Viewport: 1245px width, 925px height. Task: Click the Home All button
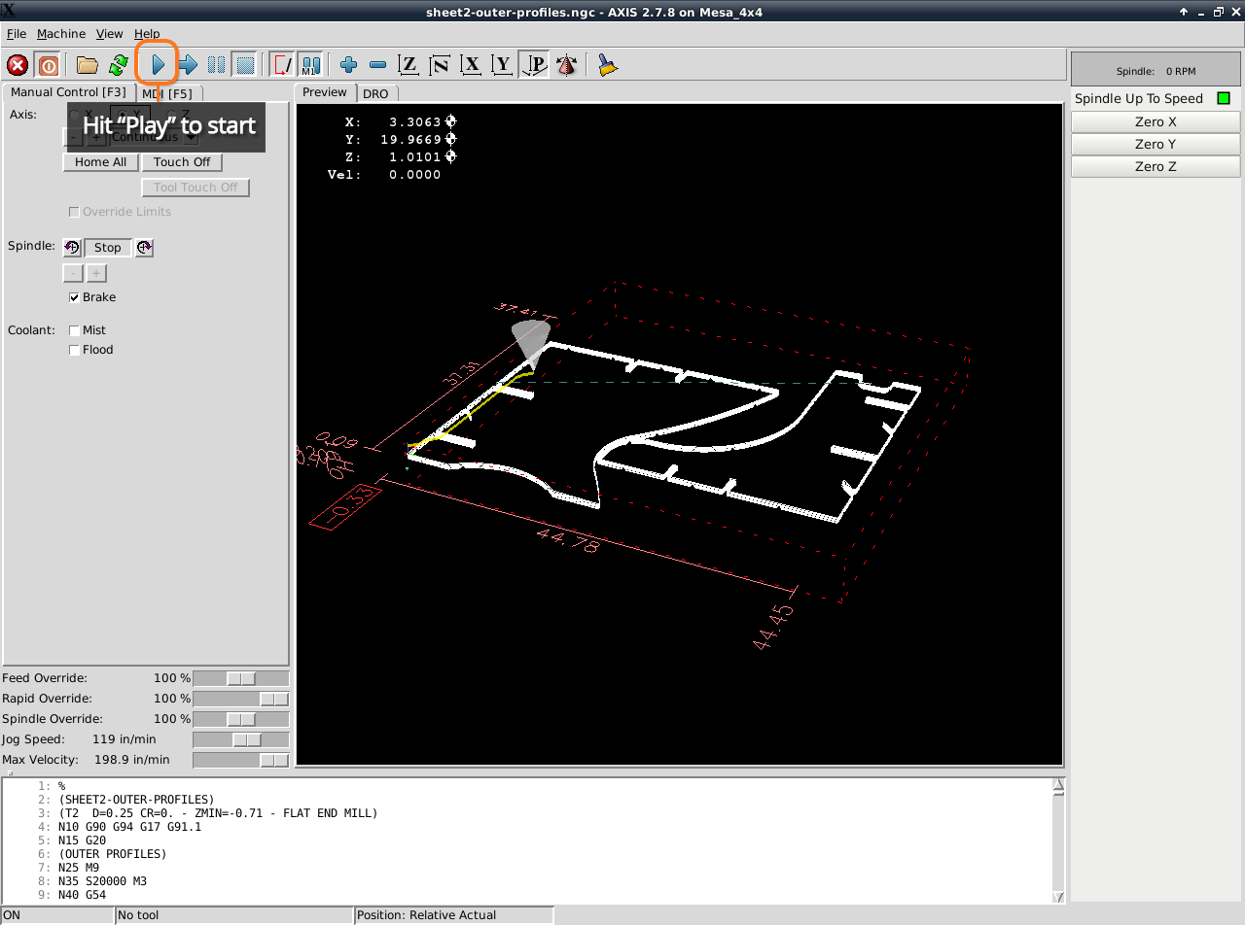pos(100,162)
